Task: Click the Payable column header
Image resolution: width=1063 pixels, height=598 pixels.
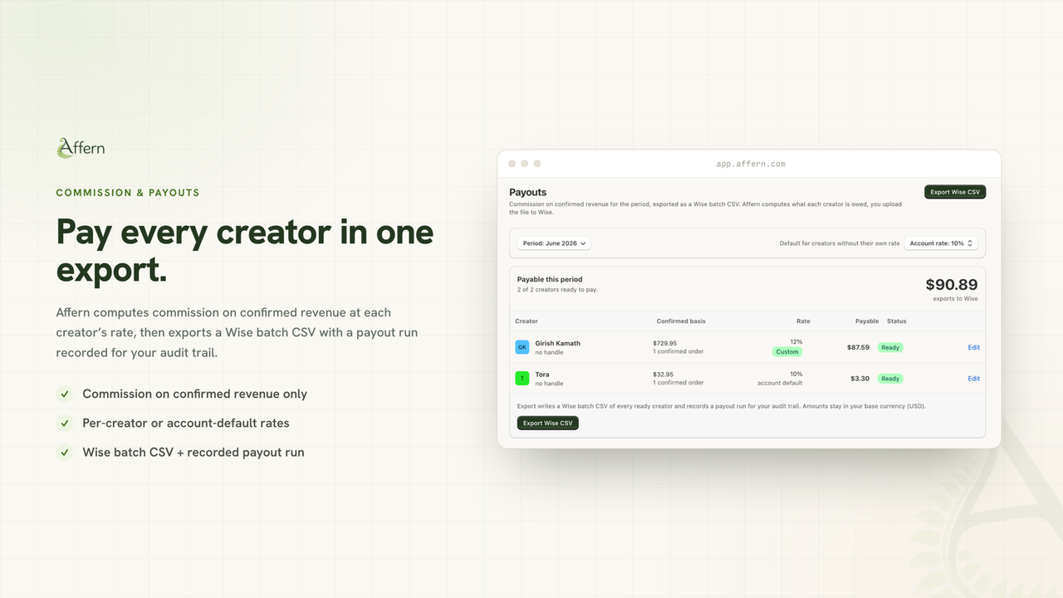Action: (867, 321)
